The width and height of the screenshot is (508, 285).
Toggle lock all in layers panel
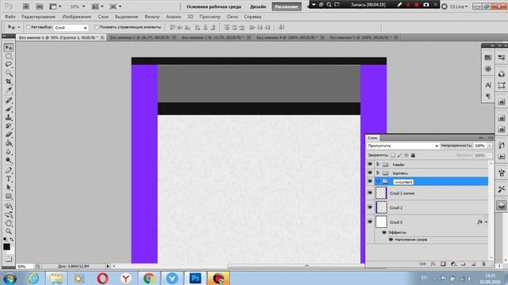[x=413, y=155]
